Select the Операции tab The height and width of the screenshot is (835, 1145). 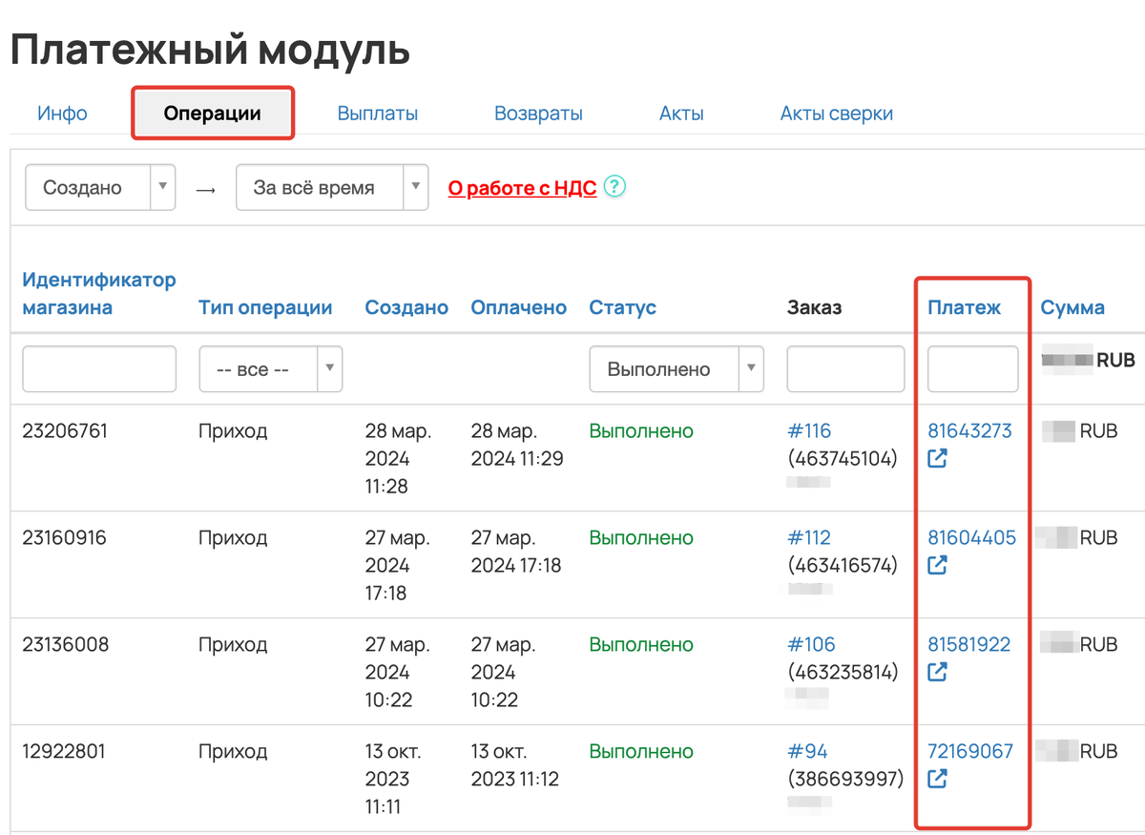click(x=212, y=114)
